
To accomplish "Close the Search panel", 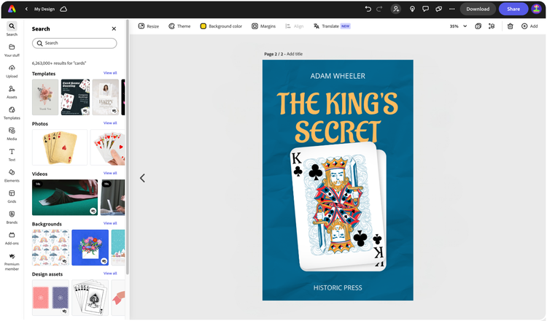I will 114,28.
